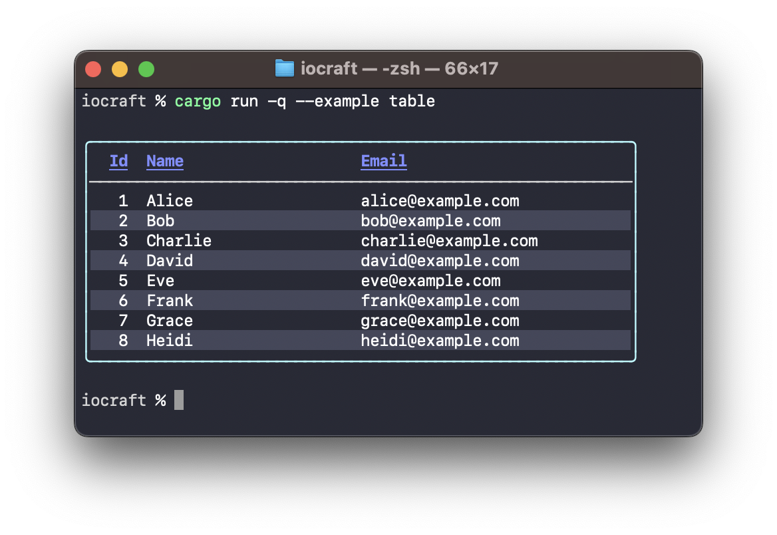
Task: Click the Name column header
Action: 165,161
